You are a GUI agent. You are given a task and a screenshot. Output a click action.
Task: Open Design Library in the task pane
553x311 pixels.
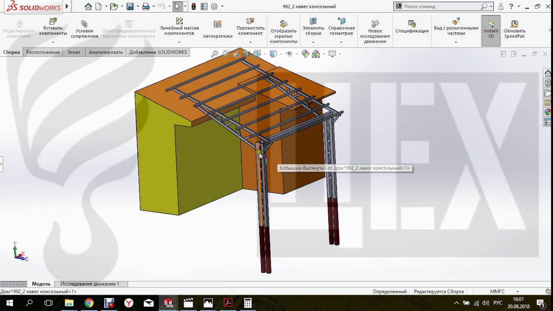click(548, 83)
